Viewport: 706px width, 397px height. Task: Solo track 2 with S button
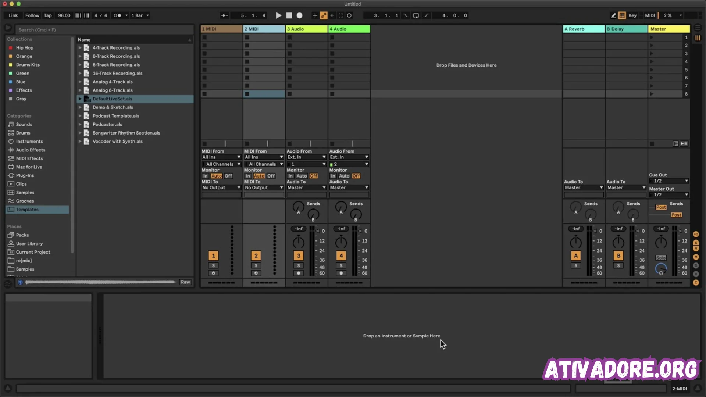[x=256, y=266]
